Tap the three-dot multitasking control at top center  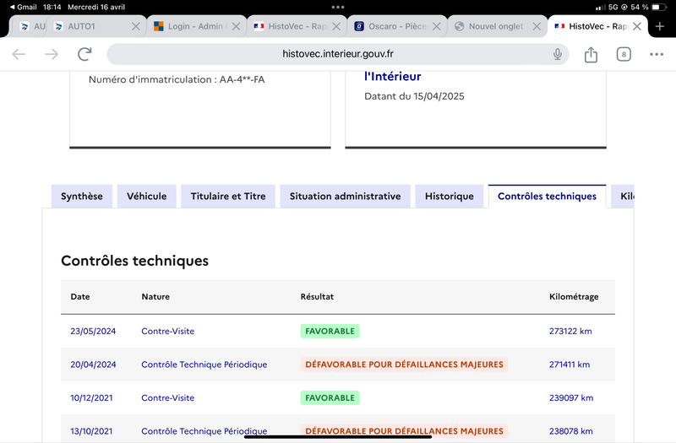pyautogui.click(x=338, y=7)
